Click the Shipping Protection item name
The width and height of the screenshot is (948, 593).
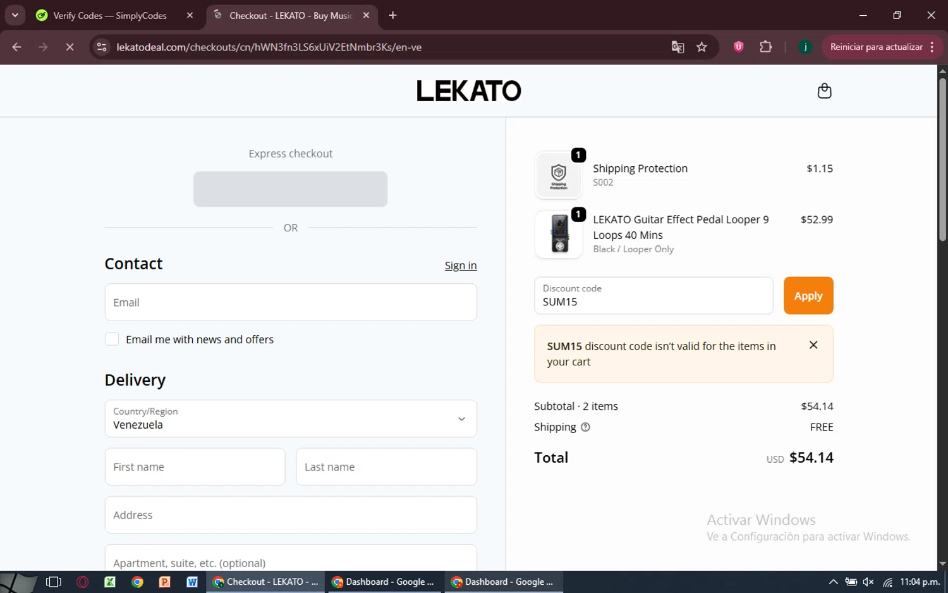640,168
